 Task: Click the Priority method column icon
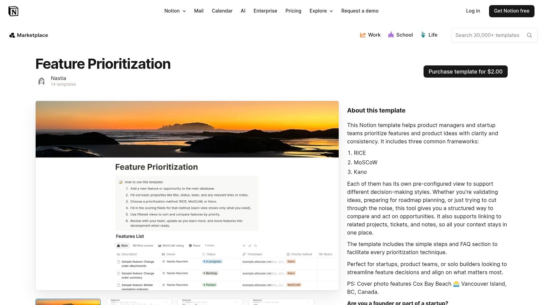pos(288,254)
